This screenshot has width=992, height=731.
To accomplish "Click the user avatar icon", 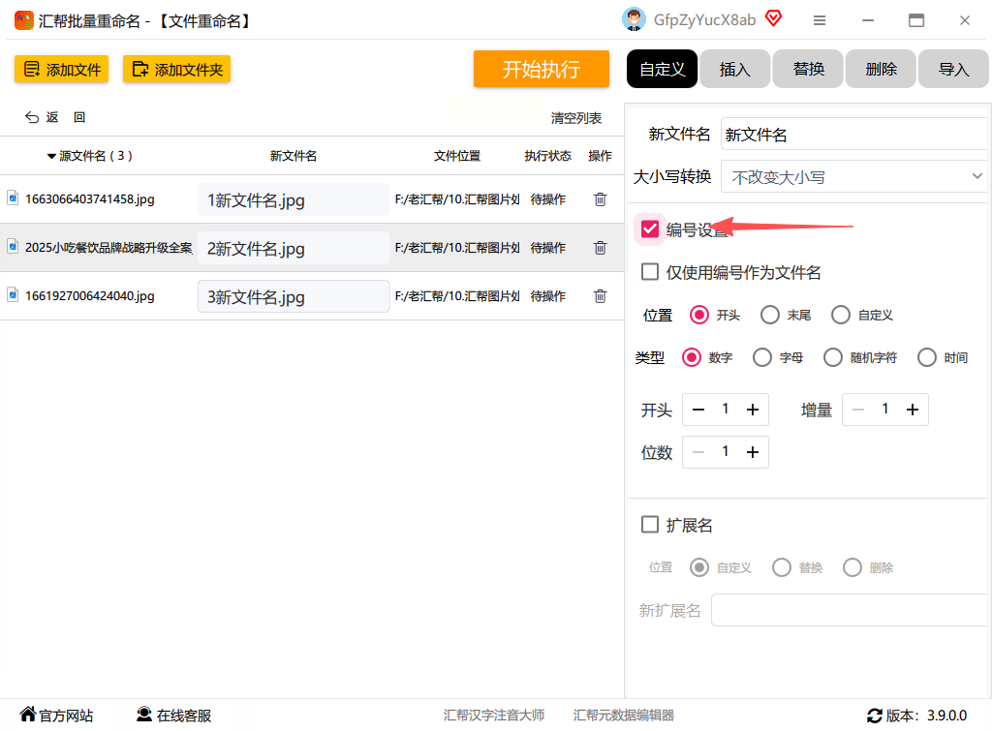I will (634, 19).
